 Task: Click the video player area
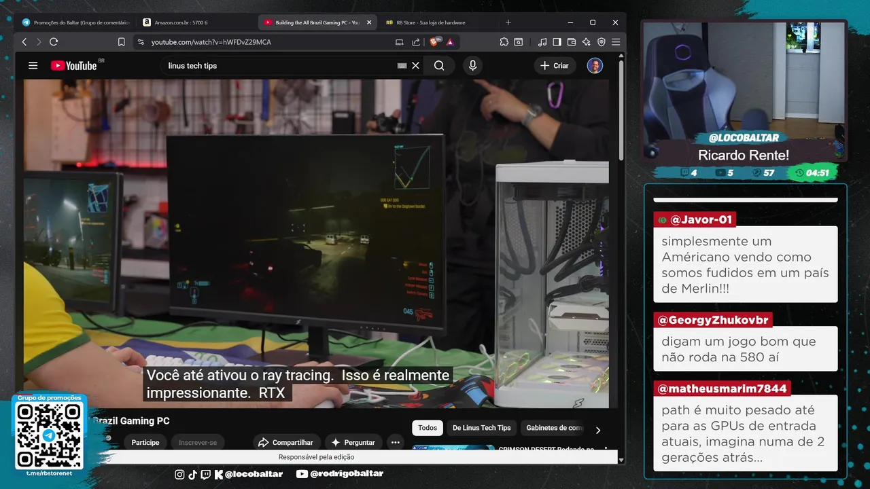tap(316, 243)
